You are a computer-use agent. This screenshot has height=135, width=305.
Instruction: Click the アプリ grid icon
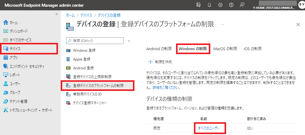6,58
